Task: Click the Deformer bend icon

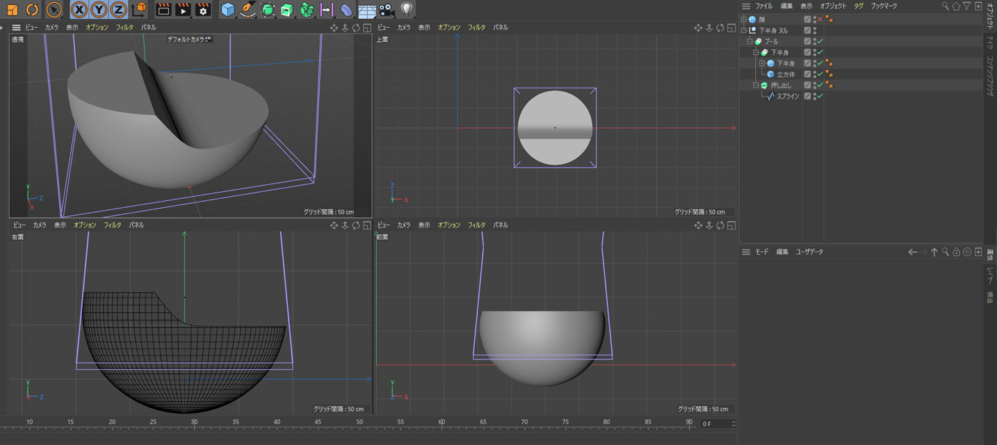Action: click(x=347, y=10)
